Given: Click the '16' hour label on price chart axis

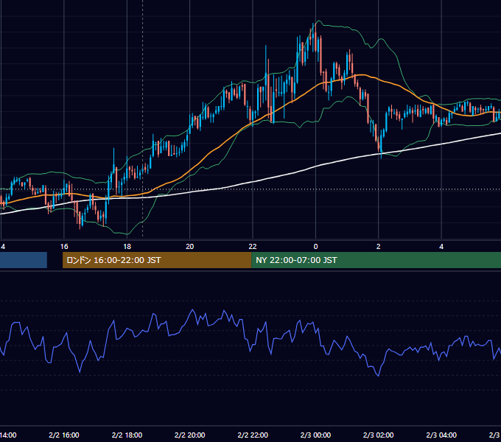Looking at the screenshot, I should click(x=64, y=247).
